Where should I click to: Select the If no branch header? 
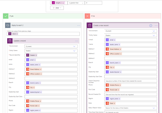[123, 16]
